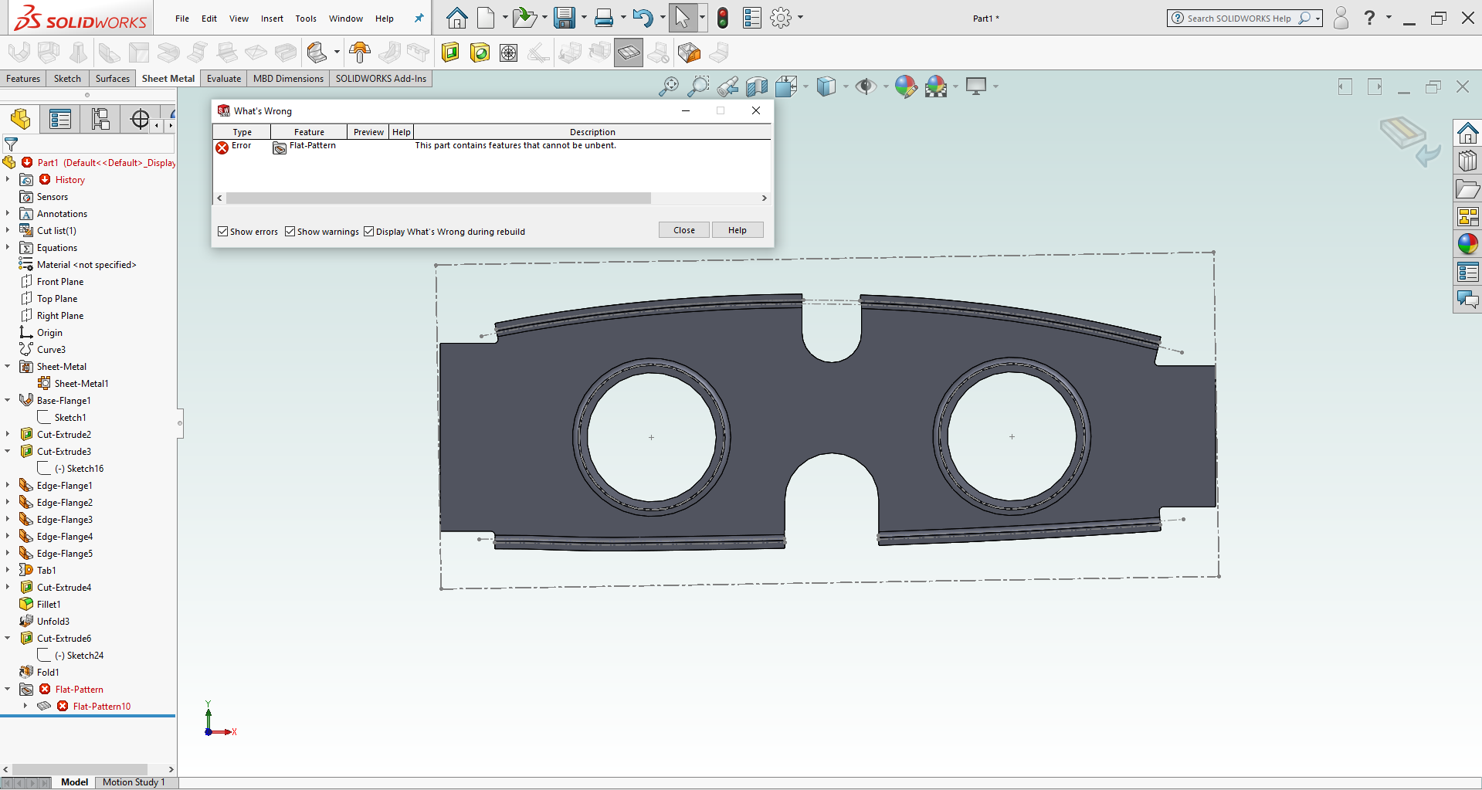Open the Select tool dropdown arrow

(x=702, y=18)
